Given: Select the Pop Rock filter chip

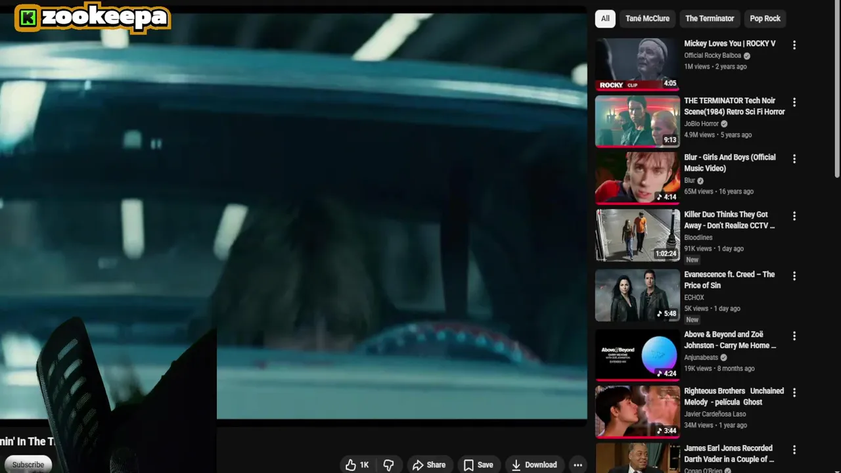Looking at the screenshot, I should pyautogui.click(x=765, y=18).
